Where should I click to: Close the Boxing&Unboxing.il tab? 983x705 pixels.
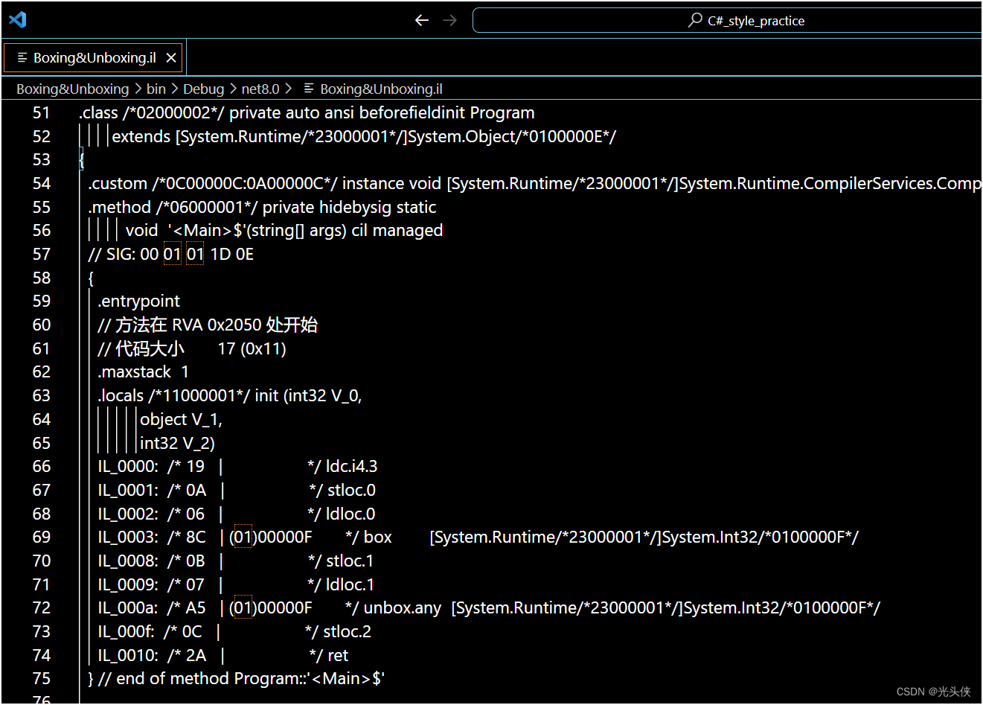[x=171, y=57]
